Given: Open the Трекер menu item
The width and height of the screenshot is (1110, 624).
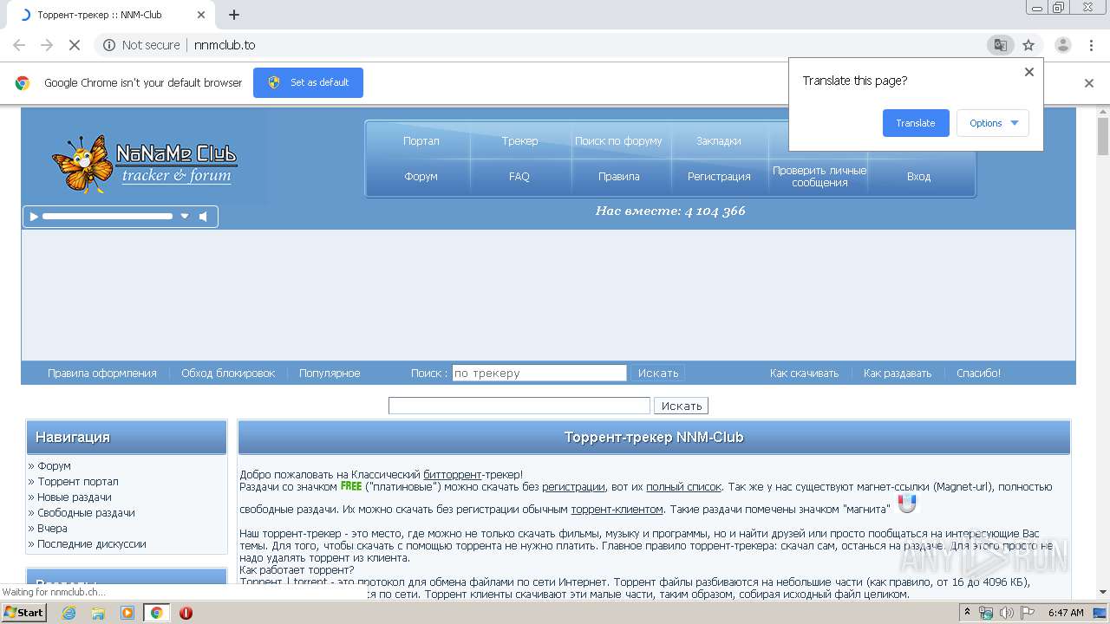Looking at the screenshot, I should (x=519, y=141).
